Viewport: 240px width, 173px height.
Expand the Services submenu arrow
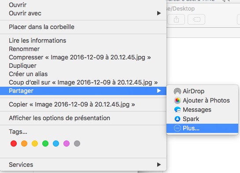pos(159,165)
